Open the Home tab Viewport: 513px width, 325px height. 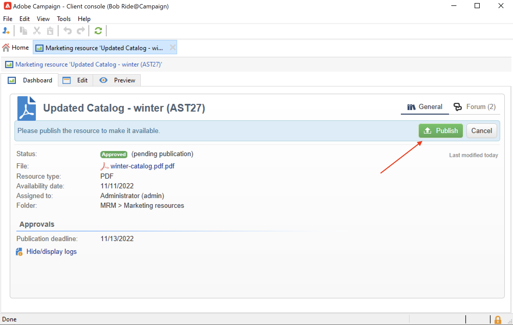pos(16,48)
